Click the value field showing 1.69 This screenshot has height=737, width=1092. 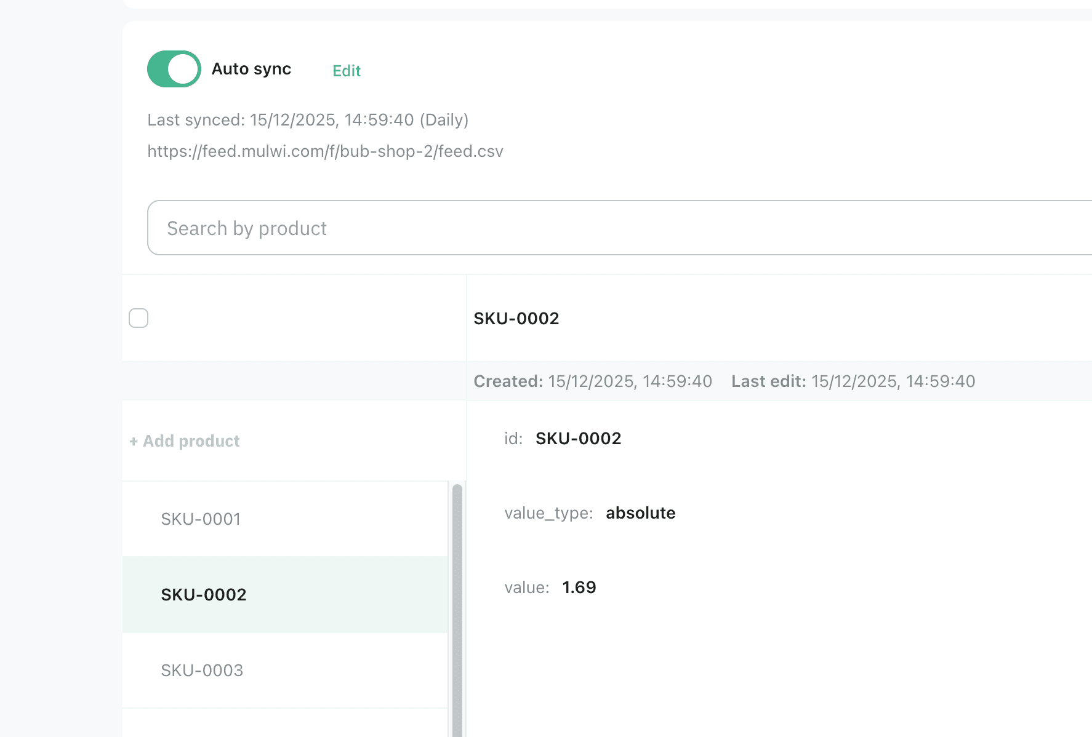coord(579,588)
